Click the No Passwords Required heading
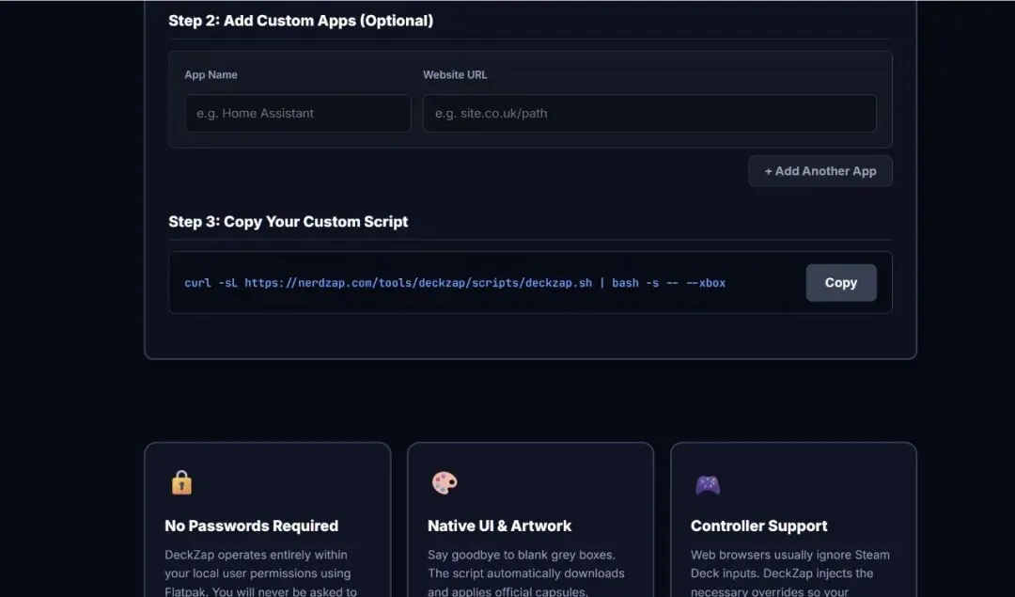The width and height of the screenshot is (1015, 597). [251, 526]
